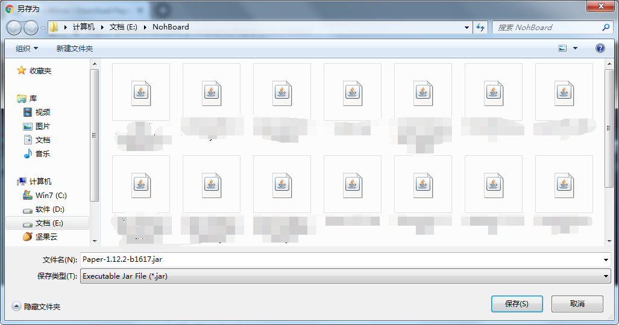
Task: Select seventh jar file in top row
Action: click(564, 93)
